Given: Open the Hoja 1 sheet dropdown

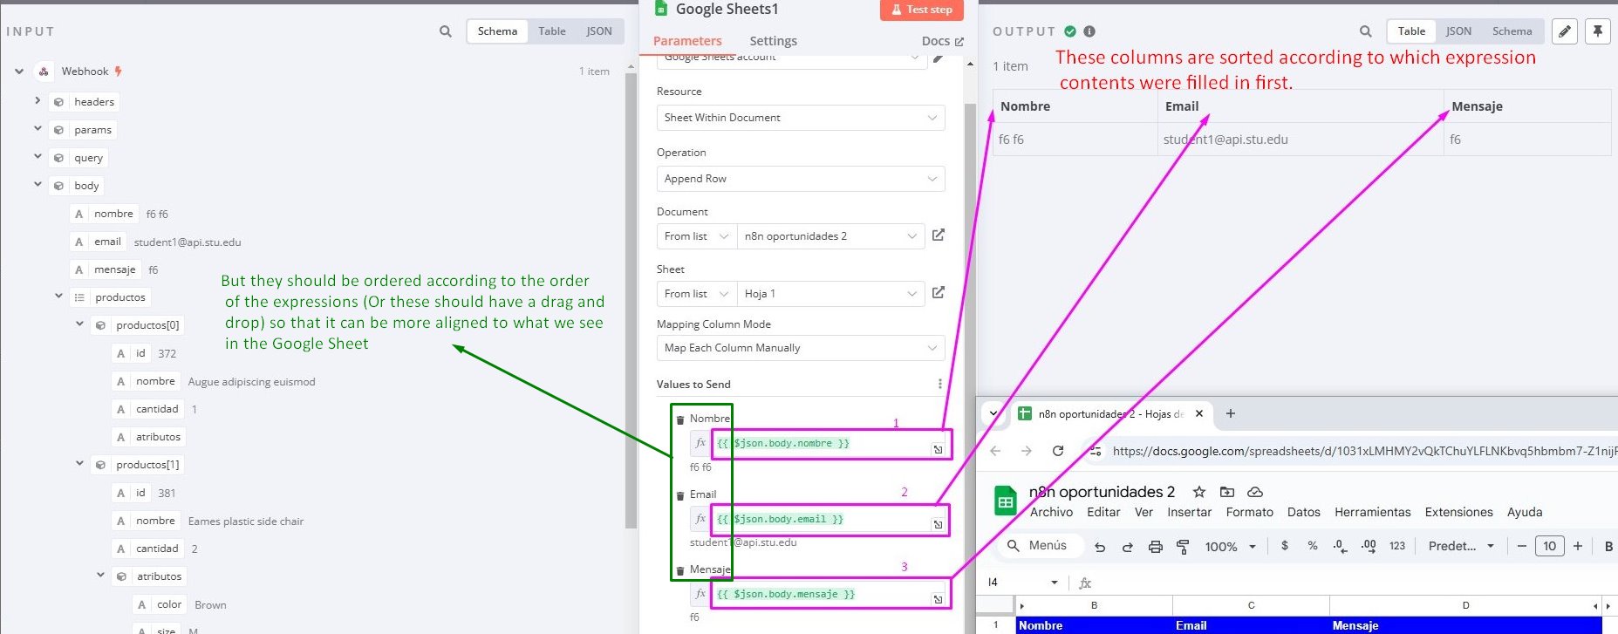Looking at the screenshot, I should [x=830, y=294].
